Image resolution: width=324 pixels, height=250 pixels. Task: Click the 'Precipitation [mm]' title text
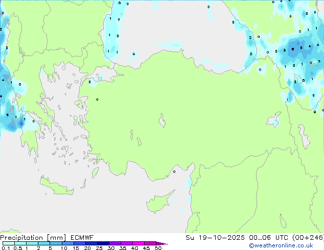(33, 238)
